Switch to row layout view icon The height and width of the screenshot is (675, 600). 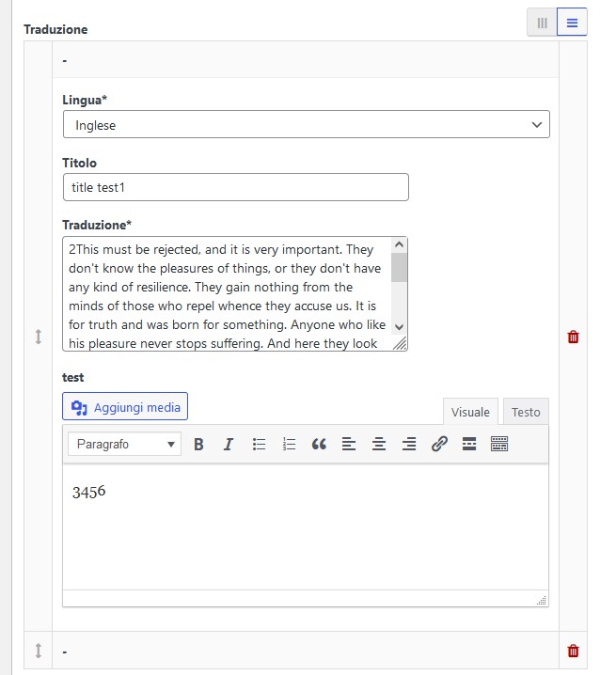click(x=572, y=23)
